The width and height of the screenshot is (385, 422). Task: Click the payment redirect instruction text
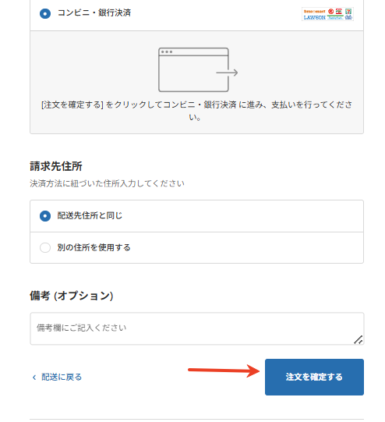pos(197,111)
